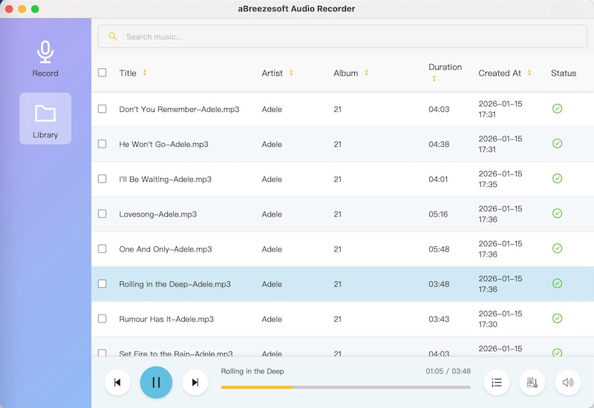Image resolution: width=594 pixels, height=408 pixels.
Task: Select Rumour Has It-Adele.mp3 title
Action: tap(166, 319)
